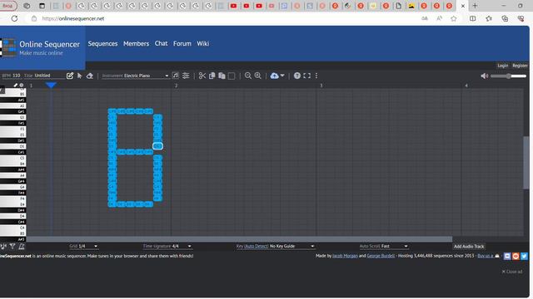533x299 pixels.
Task: Click the Reddit icon in footer
Action: [516, 257]
